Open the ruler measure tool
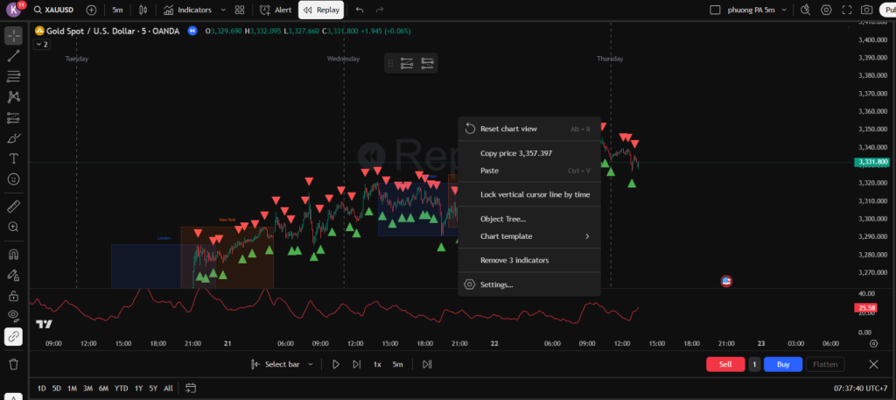Image resolution: width=896 pixels, height=400 pixels. click(x=13, y=207)
